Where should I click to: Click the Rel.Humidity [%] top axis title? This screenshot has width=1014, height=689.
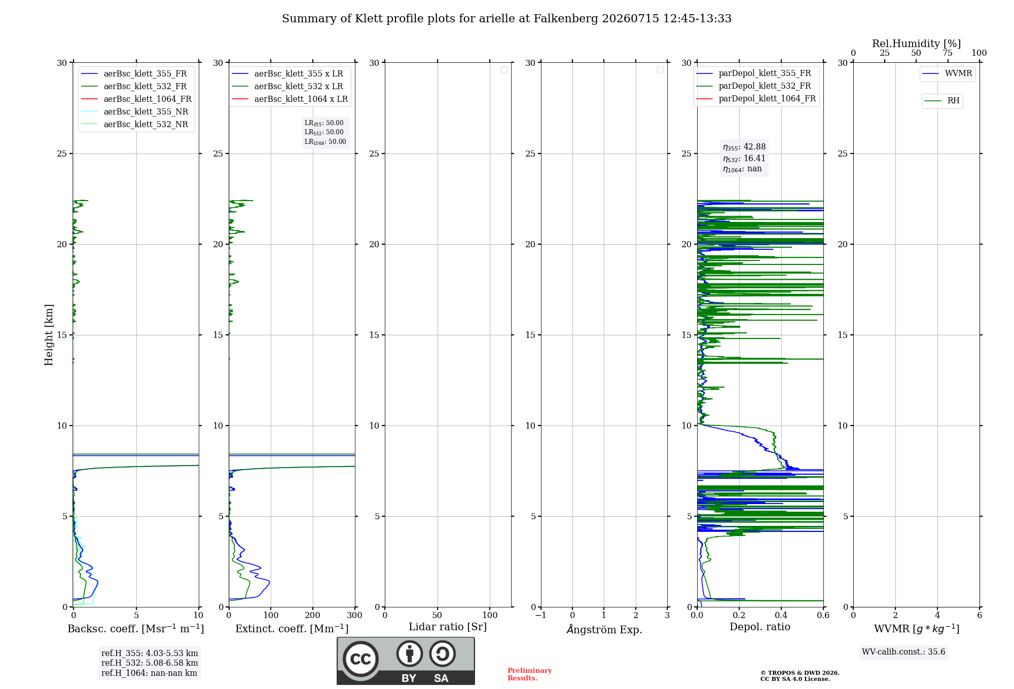[916, 44]
